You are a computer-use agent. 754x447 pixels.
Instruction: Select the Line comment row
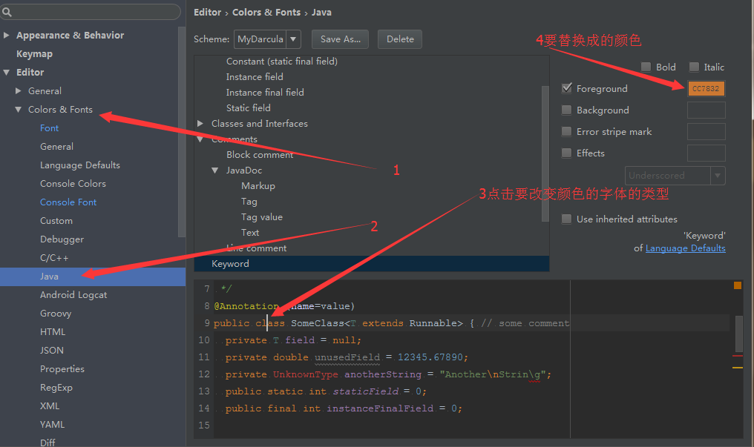click(256, 248)
